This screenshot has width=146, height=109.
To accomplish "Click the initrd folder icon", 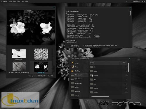I will (x=92, y=92).
